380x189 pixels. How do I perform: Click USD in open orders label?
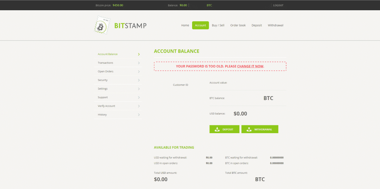(166, 163)
